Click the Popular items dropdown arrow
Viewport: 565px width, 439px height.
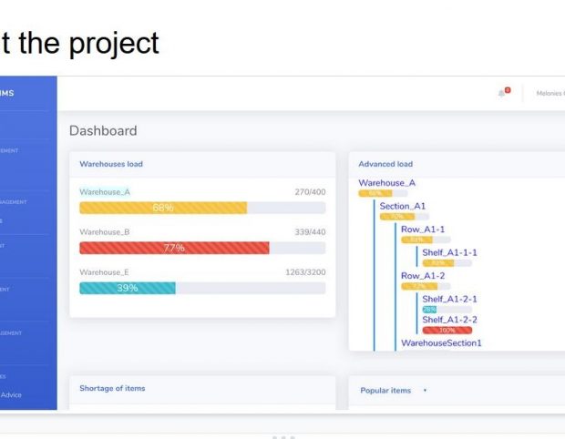click(425, 391)
